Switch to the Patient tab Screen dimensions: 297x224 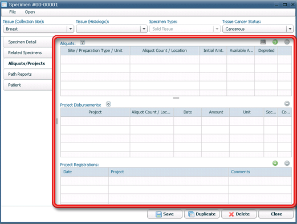[x=28, y=85]
